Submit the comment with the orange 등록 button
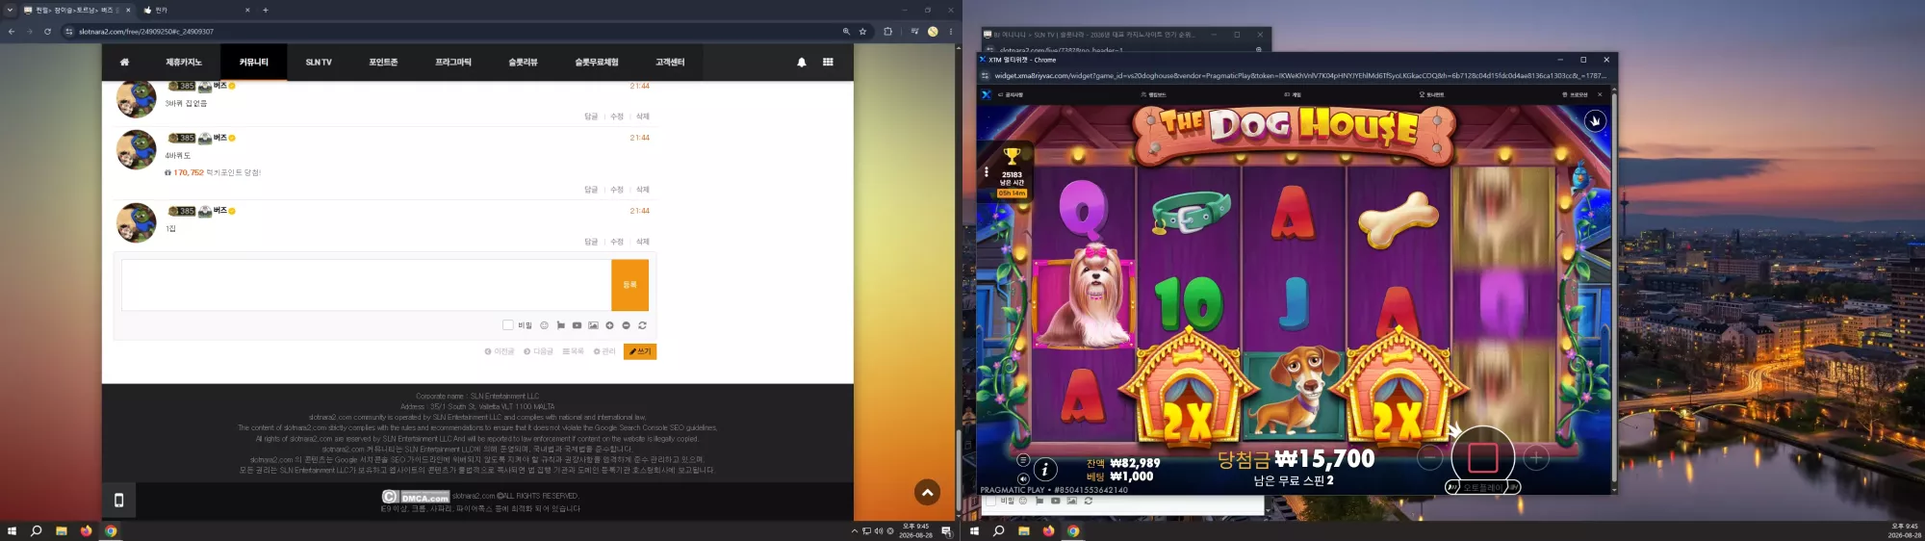 tap(629, 285)
